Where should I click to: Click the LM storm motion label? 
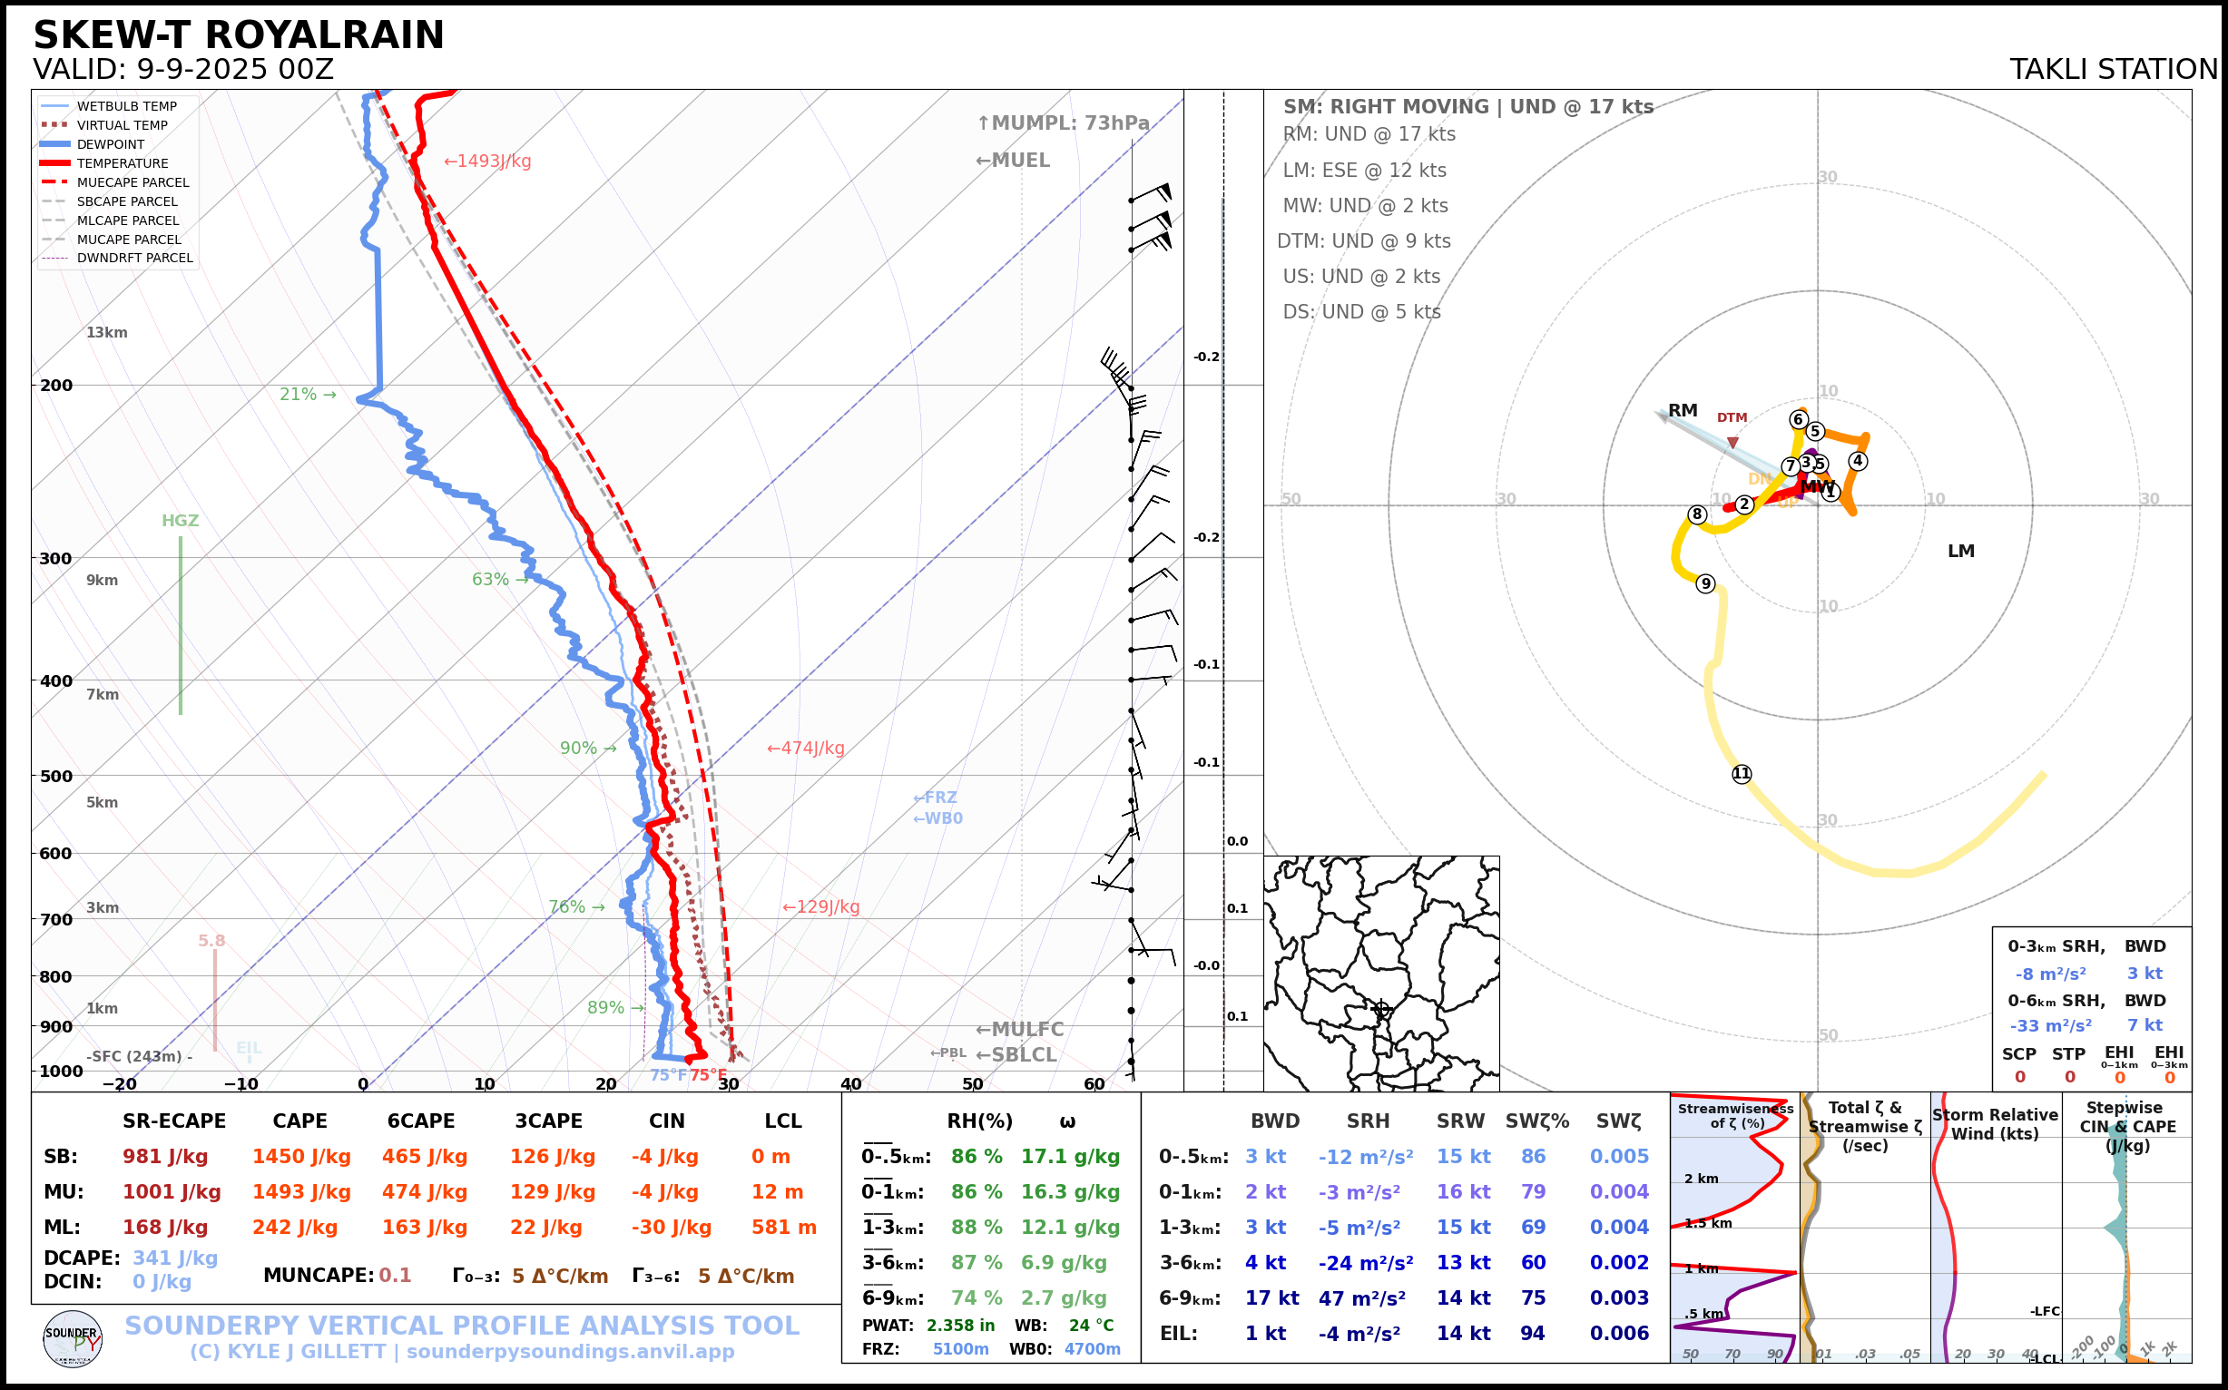[1960, 552]
